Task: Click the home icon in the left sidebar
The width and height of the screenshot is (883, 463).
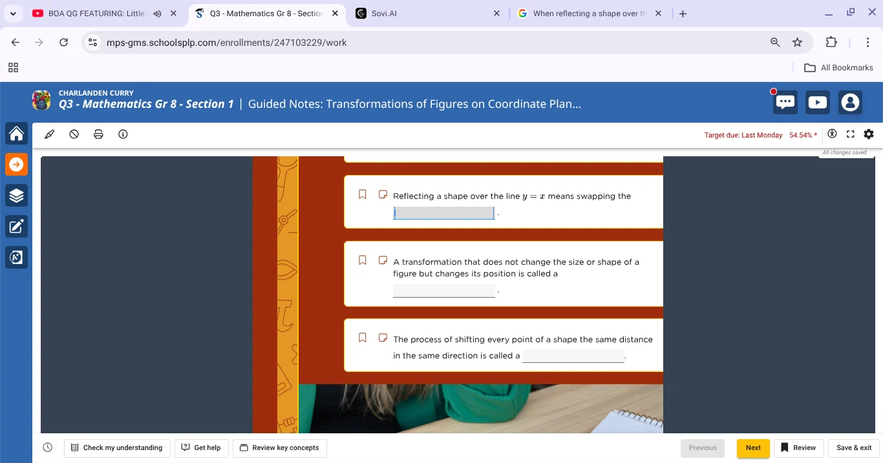Action: tap(17, 134)
